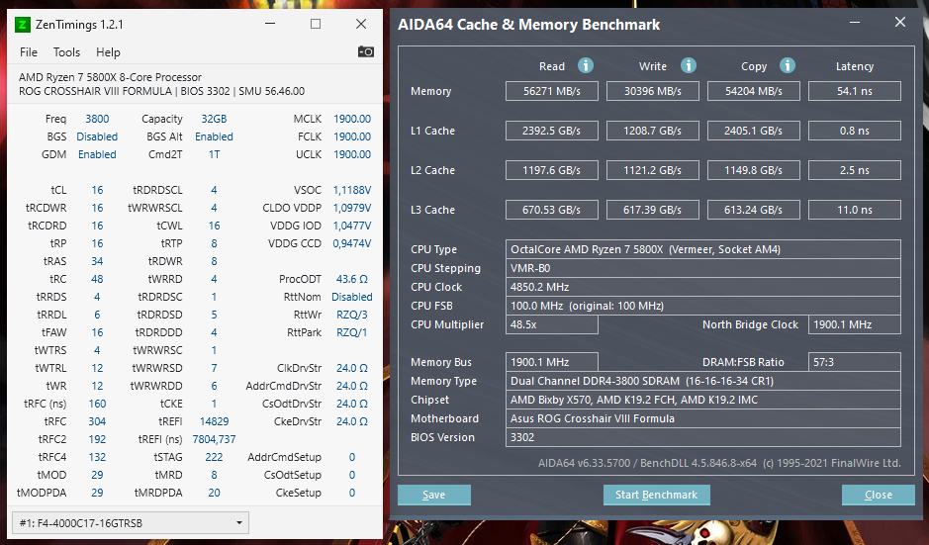Click the Copy info icon in AIDA64

point(787,65)
